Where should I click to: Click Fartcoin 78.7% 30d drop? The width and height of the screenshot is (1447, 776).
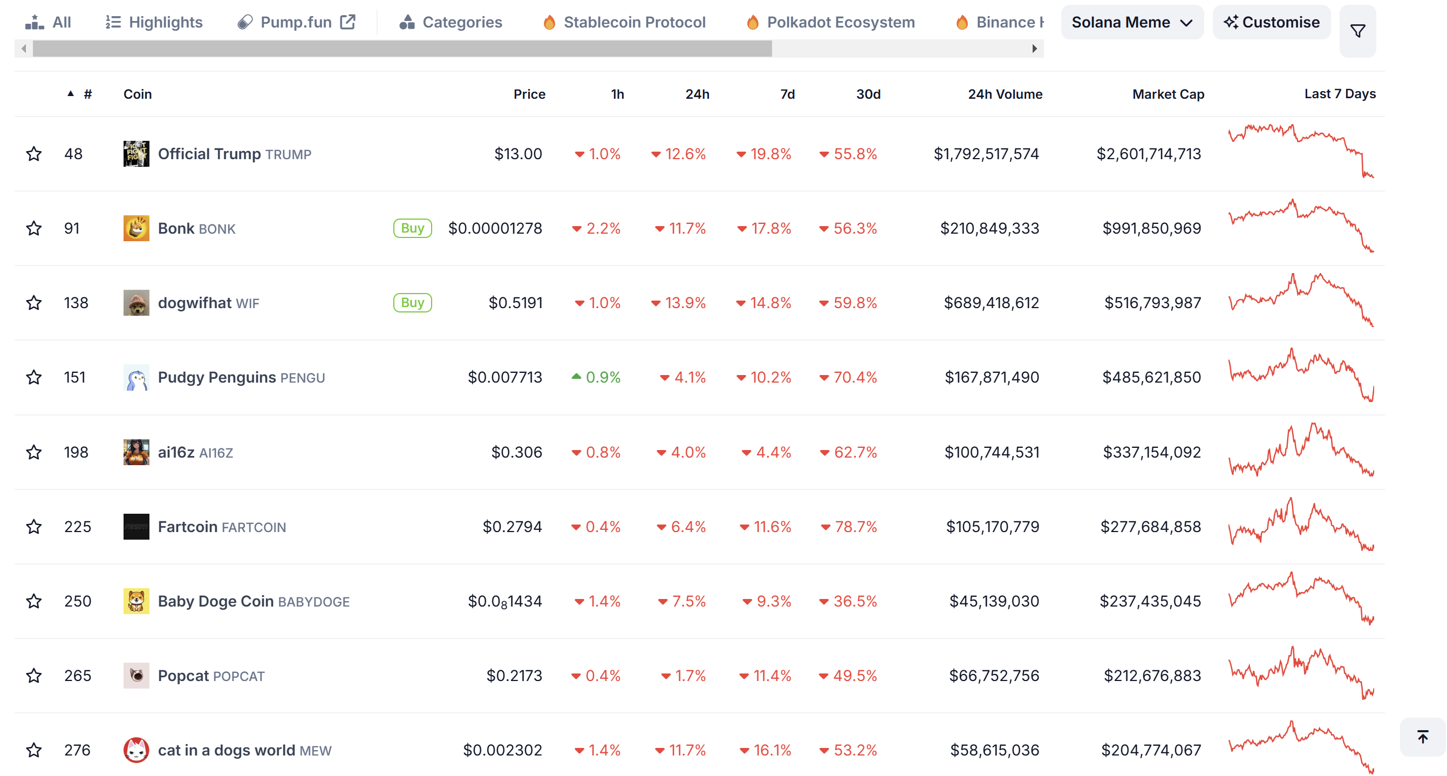click(849, 527)
